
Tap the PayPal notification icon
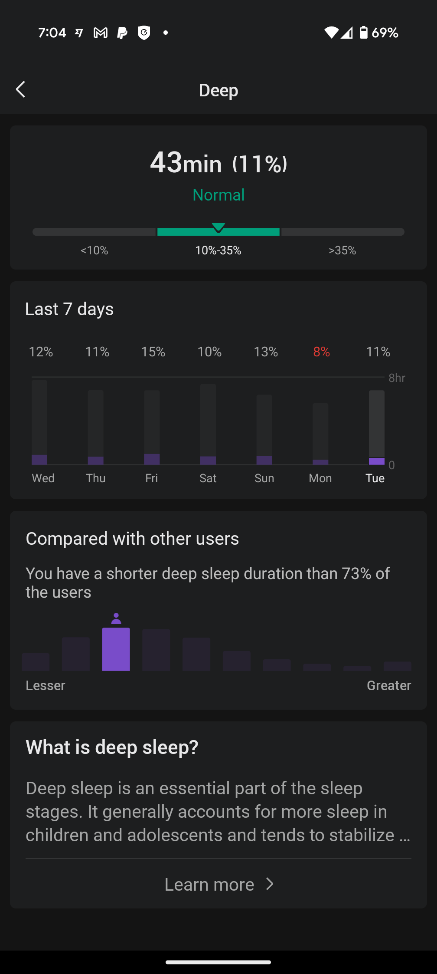[122, 33]
